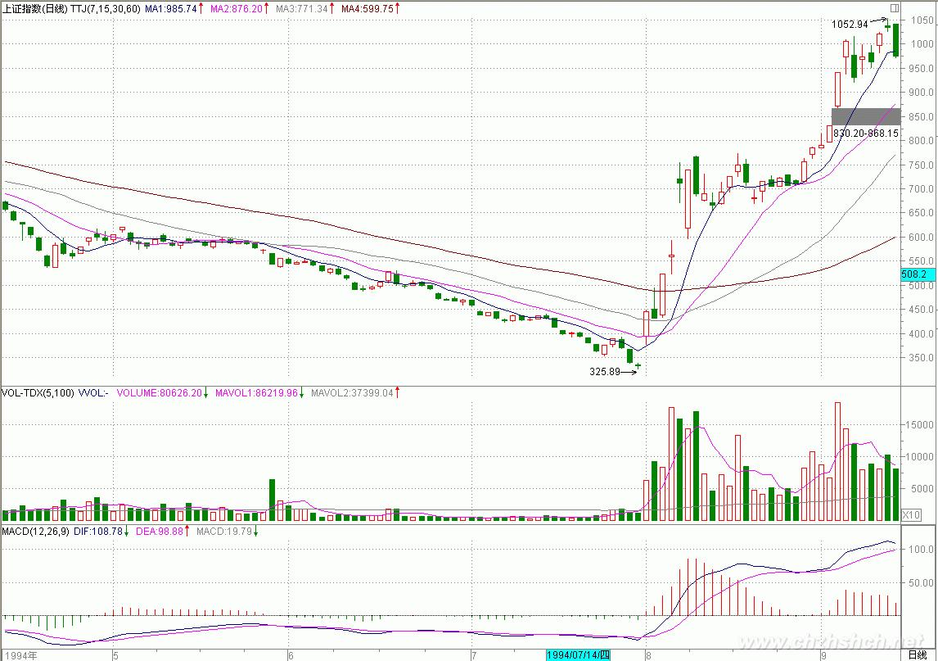Click the 1052.94 high price marker

[x=850, y=25]
